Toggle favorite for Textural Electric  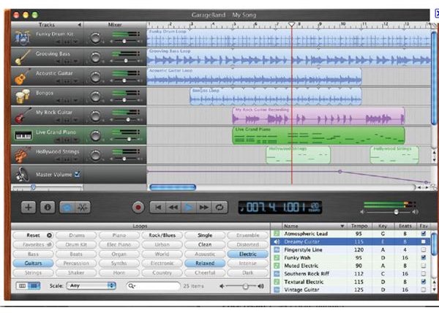pyautogui.click(x=424, y=282)
